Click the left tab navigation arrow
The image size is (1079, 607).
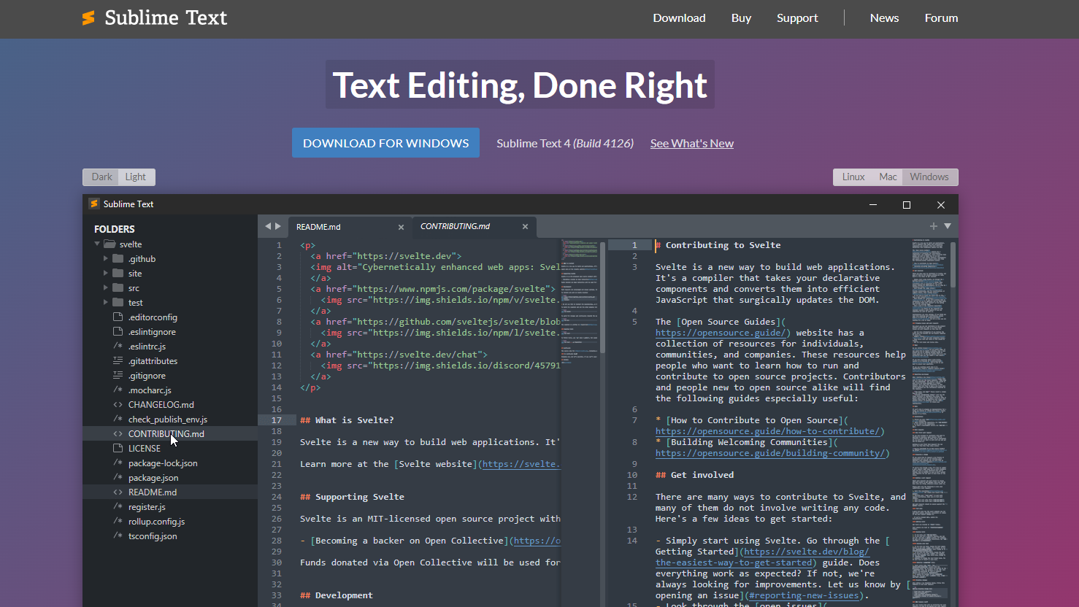[268, 226]
